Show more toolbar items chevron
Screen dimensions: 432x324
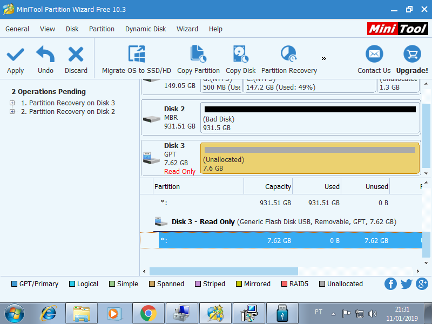(x=323, y=58)
